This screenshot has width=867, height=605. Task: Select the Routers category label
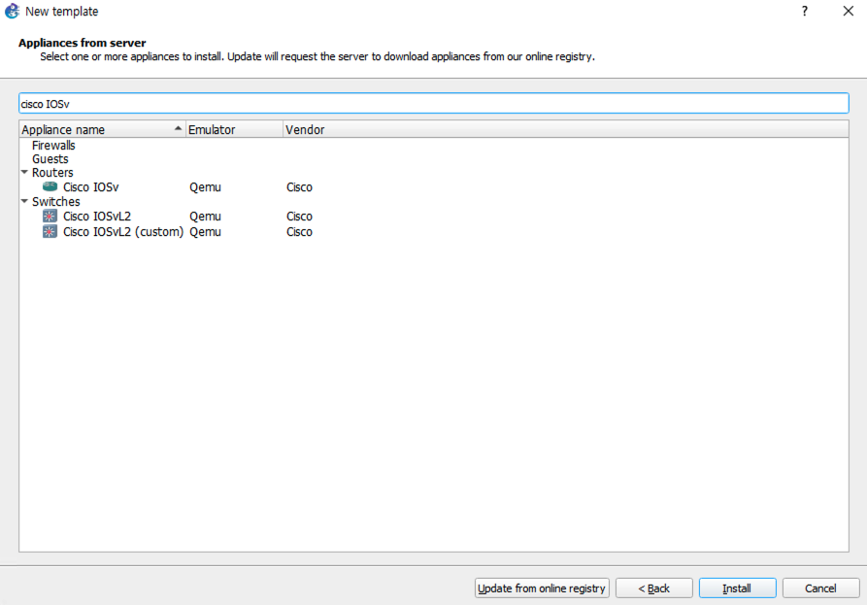click(52, 173)
